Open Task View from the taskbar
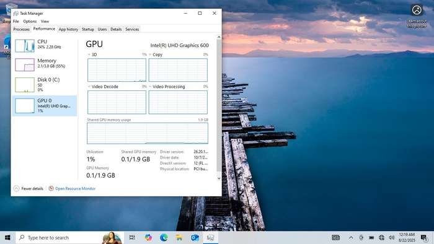Screen dimensions: 434x244 click(132, 237)
